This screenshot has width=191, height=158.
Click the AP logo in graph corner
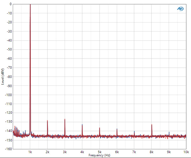(x=180, y=9)
